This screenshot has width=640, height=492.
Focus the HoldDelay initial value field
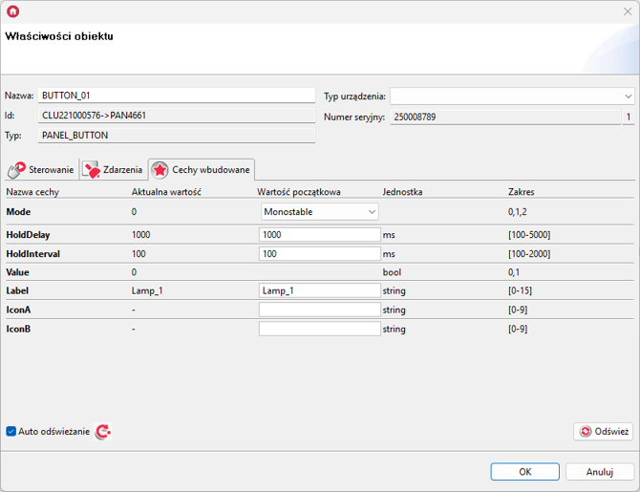(x=319, y=234)
